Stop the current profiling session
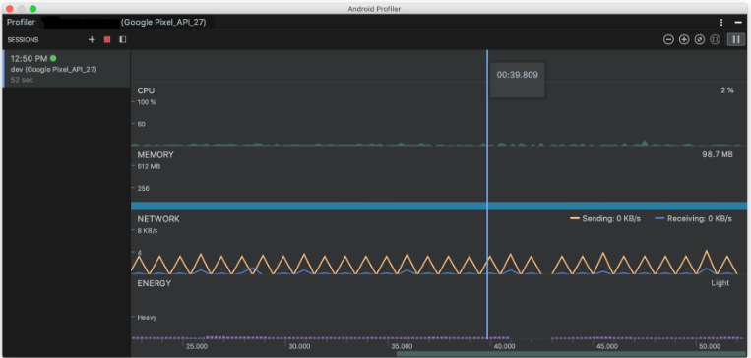 pos(107,39)
